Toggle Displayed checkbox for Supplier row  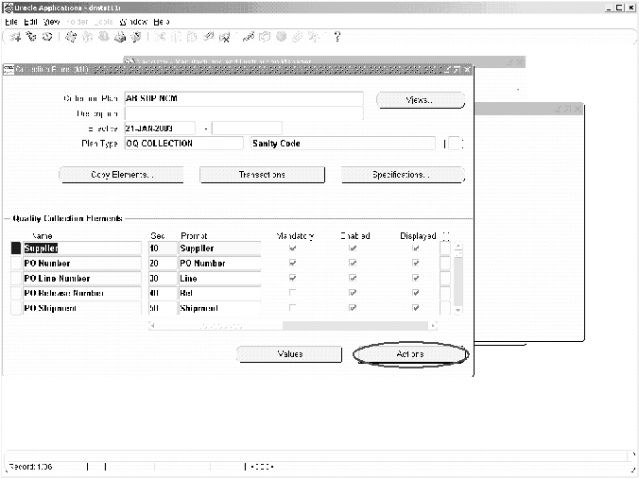(415, 248)
